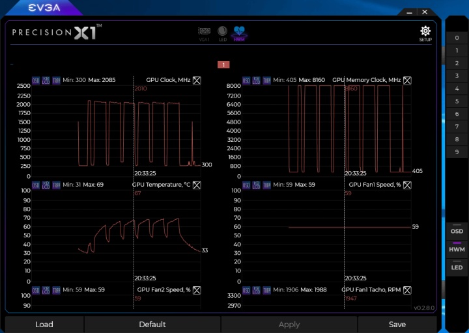Toggle OSD for GPU Memory Clock graph
469x333 pixels.
click(246, 81)
